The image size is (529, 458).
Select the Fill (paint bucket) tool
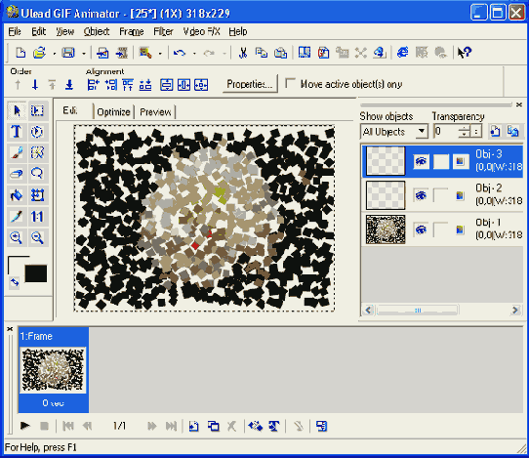pyautogui.click(x=17, y=195)
